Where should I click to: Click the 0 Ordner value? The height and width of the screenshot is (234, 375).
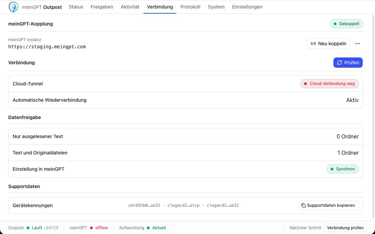pyautogui.click(x=347, y=136)
